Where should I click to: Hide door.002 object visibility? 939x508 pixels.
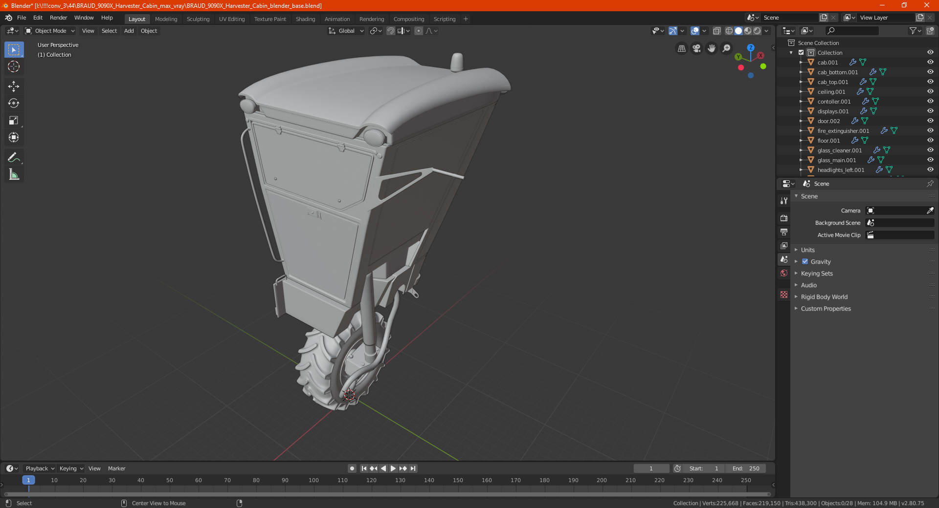point(930,121)
